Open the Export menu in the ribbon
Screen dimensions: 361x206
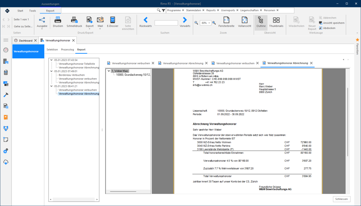point(90,22)
